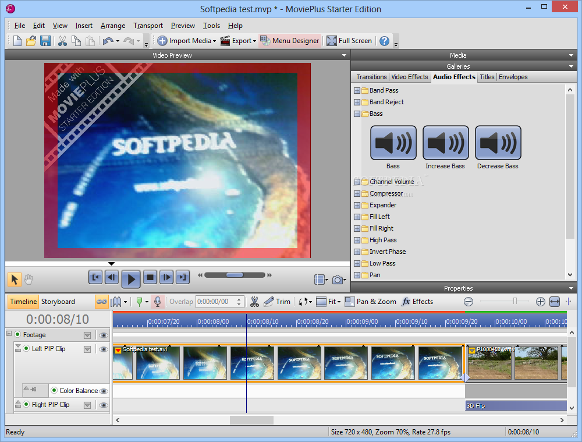
Task: Toggle visibility eye of Footage group
Action: click(104, 335)
